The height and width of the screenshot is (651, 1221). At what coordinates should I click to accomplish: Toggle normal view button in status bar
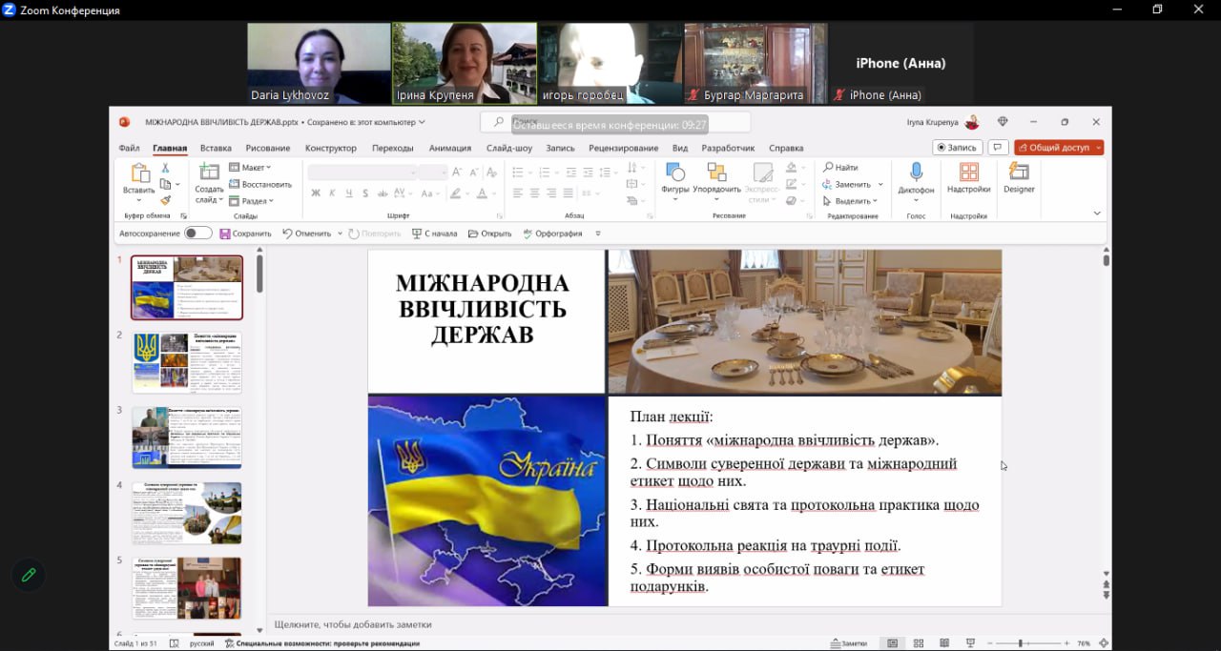892,643
